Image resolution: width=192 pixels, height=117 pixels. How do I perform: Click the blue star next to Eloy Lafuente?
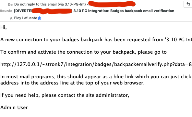point(40,18)
